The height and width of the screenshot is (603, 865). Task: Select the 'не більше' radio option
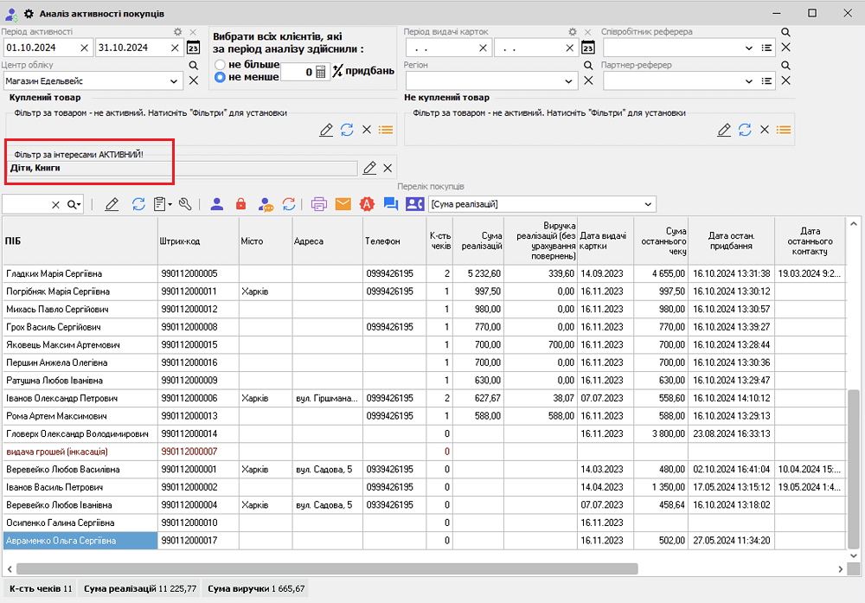point(221,65)
